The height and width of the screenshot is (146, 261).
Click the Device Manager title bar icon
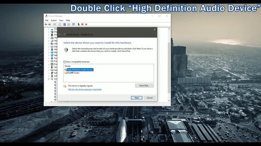[x=46, y=16]
